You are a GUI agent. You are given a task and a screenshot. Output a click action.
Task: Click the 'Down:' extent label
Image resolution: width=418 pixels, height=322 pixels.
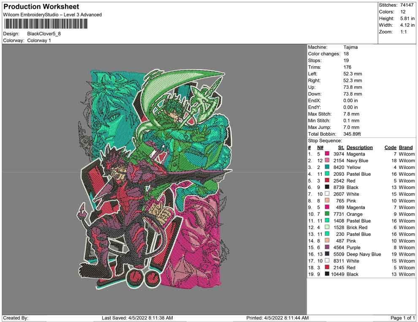(315, 94)
